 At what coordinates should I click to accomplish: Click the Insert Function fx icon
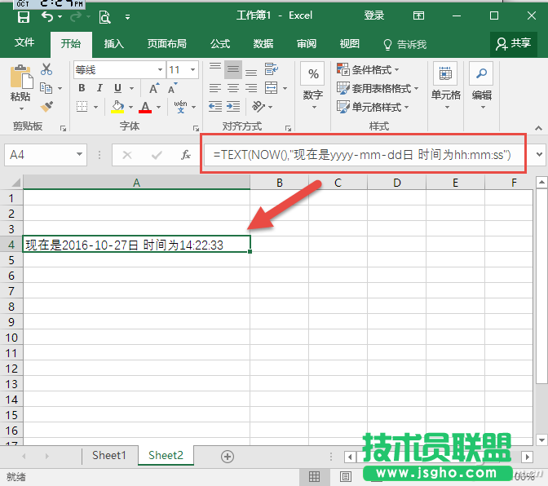[x=185, y=154]
